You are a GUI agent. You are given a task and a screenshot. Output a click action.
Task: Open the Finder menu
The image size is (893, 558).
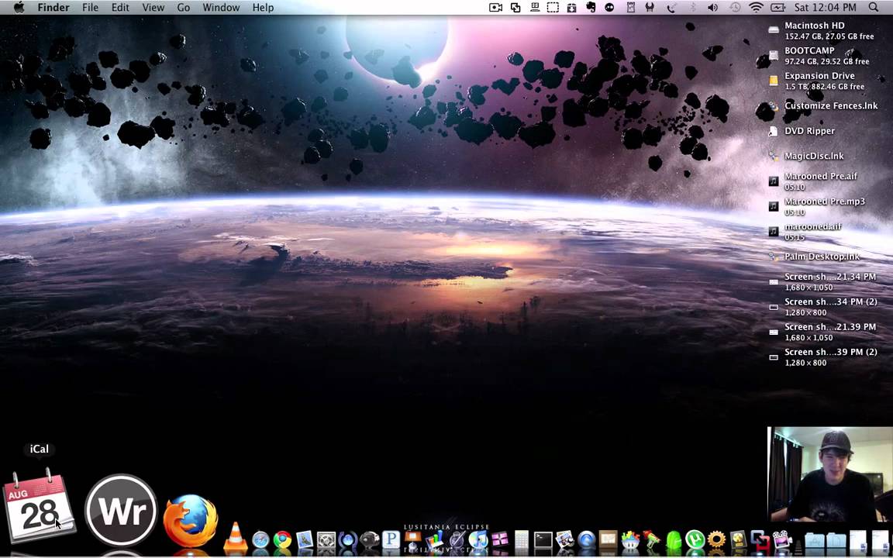click(x=53, y=8)
